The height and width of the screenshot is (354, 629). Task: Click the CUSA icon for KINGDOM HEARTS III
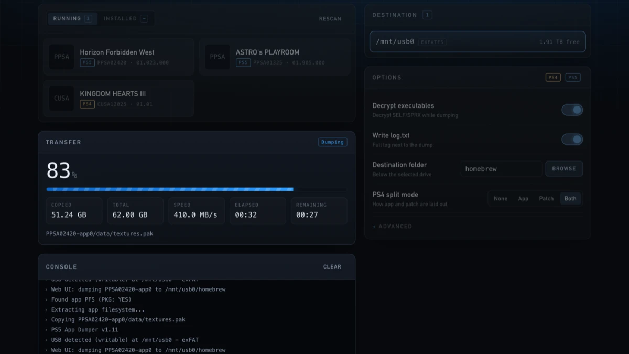61,98
